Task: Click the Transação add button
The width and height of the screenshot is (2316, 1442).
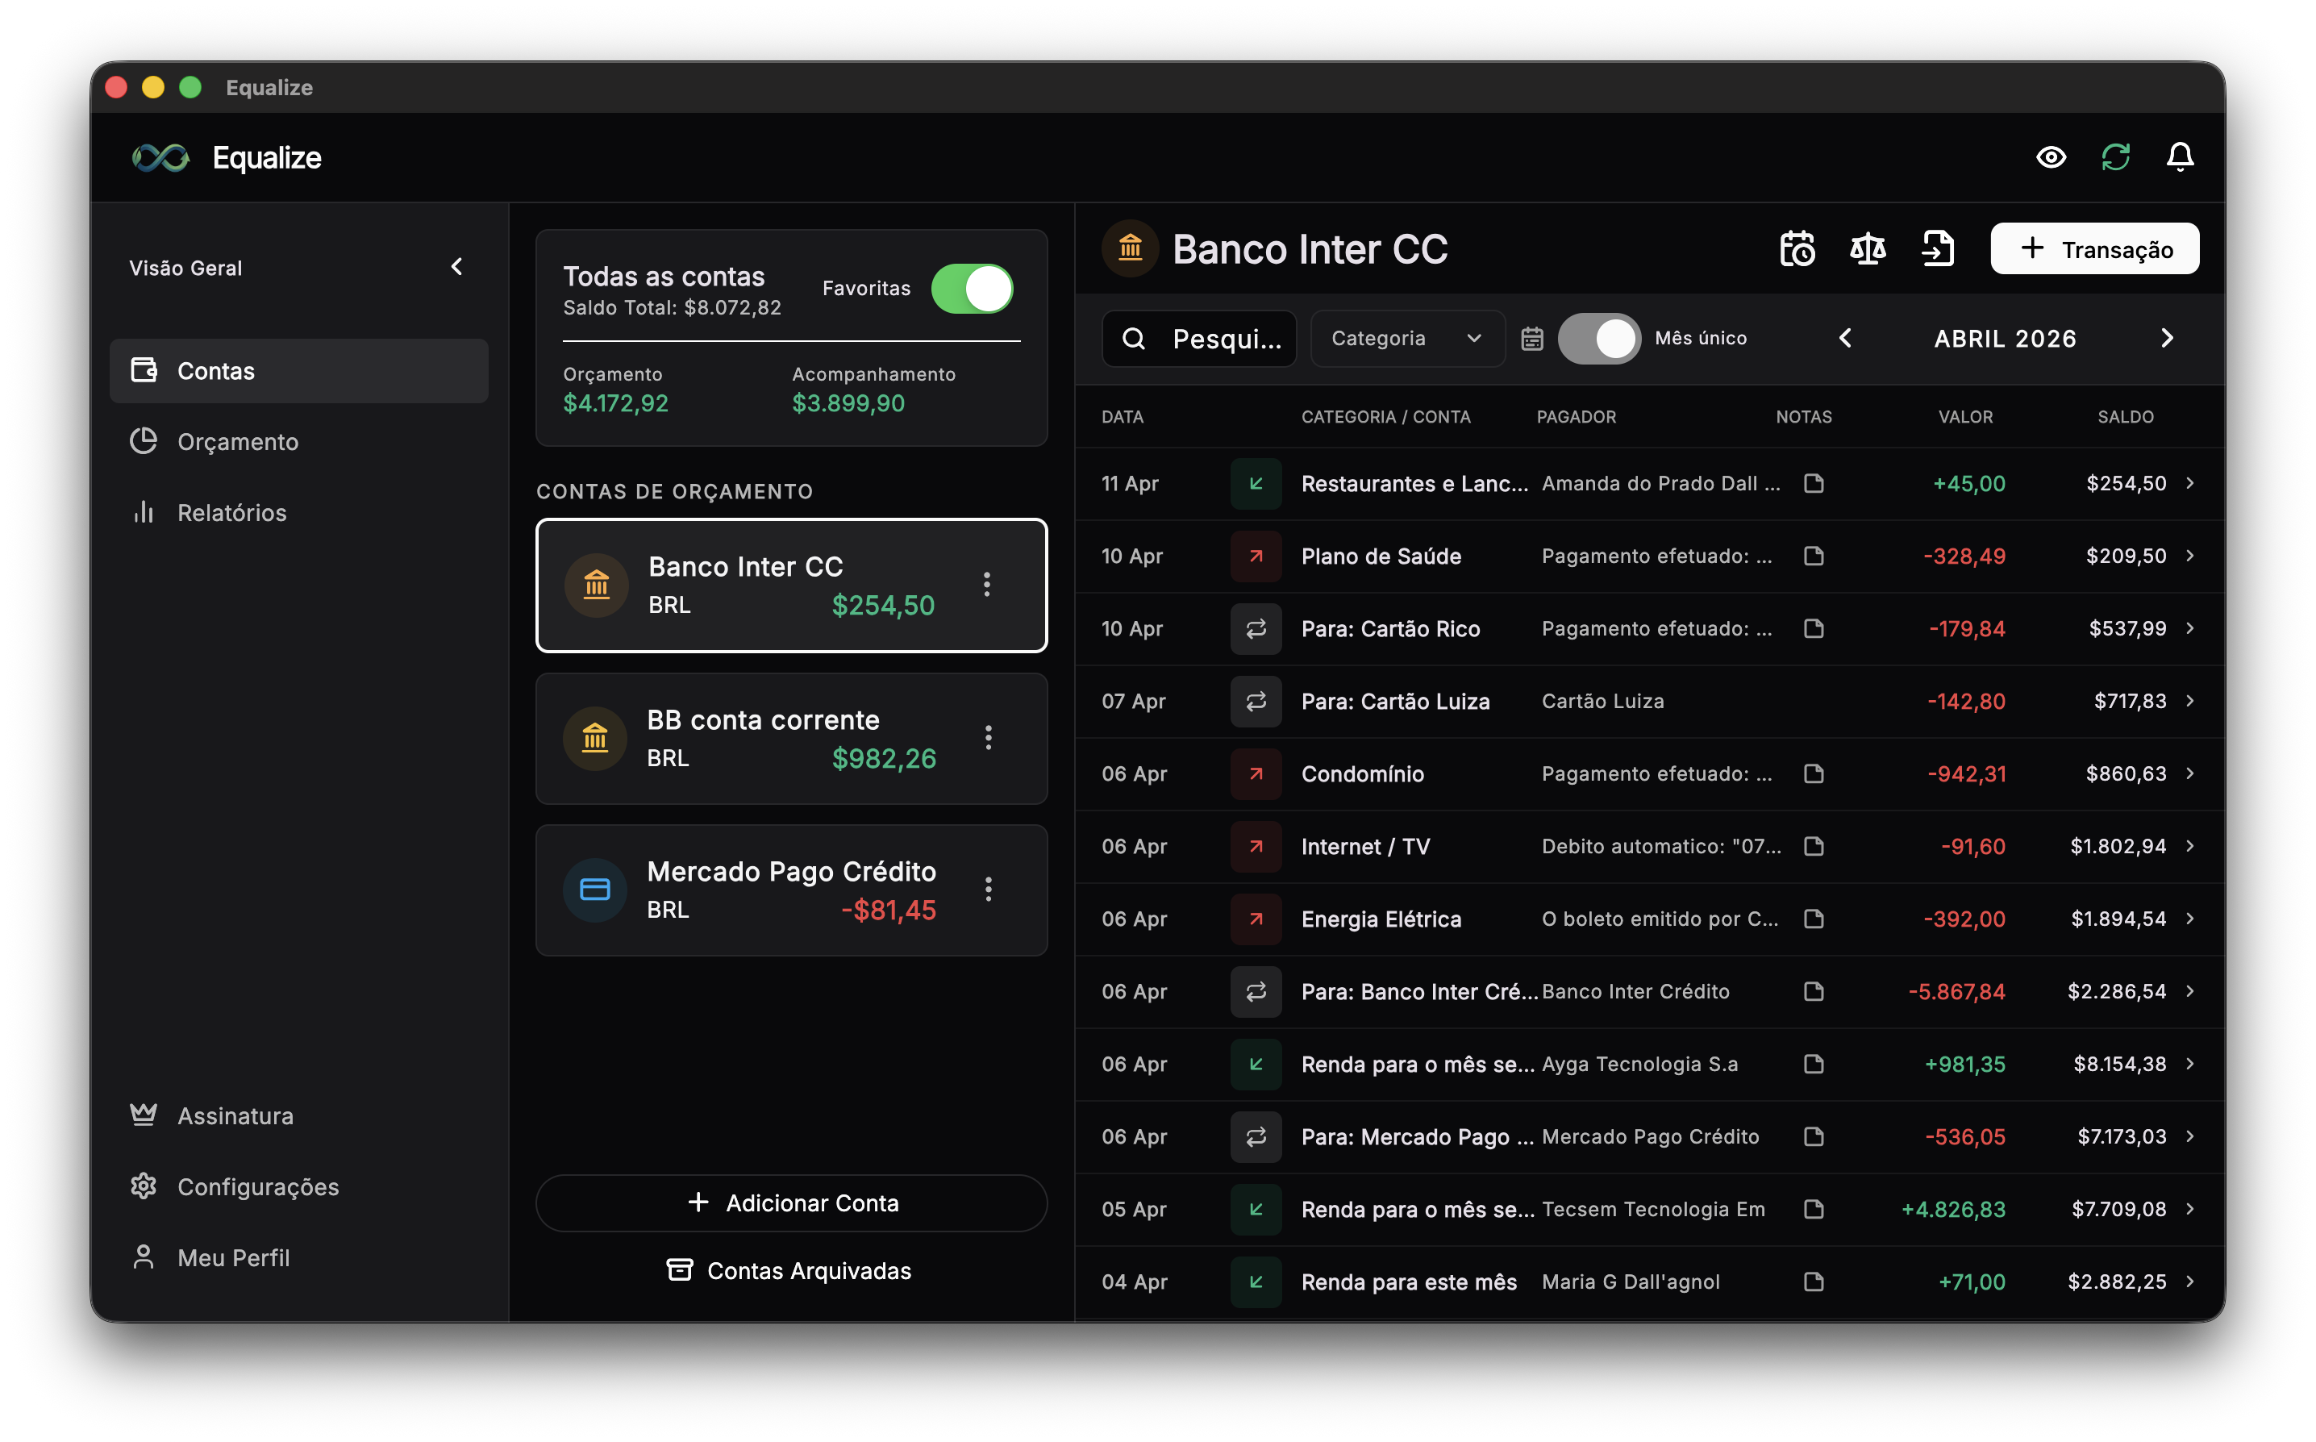Action: [x=2094, y=249]
